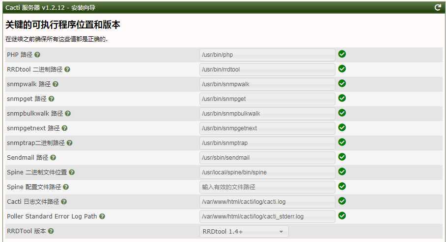Select the /usr/bin/snmpgetnext field
The height and width of the screenshot is (242, 446).
point(267,128)
